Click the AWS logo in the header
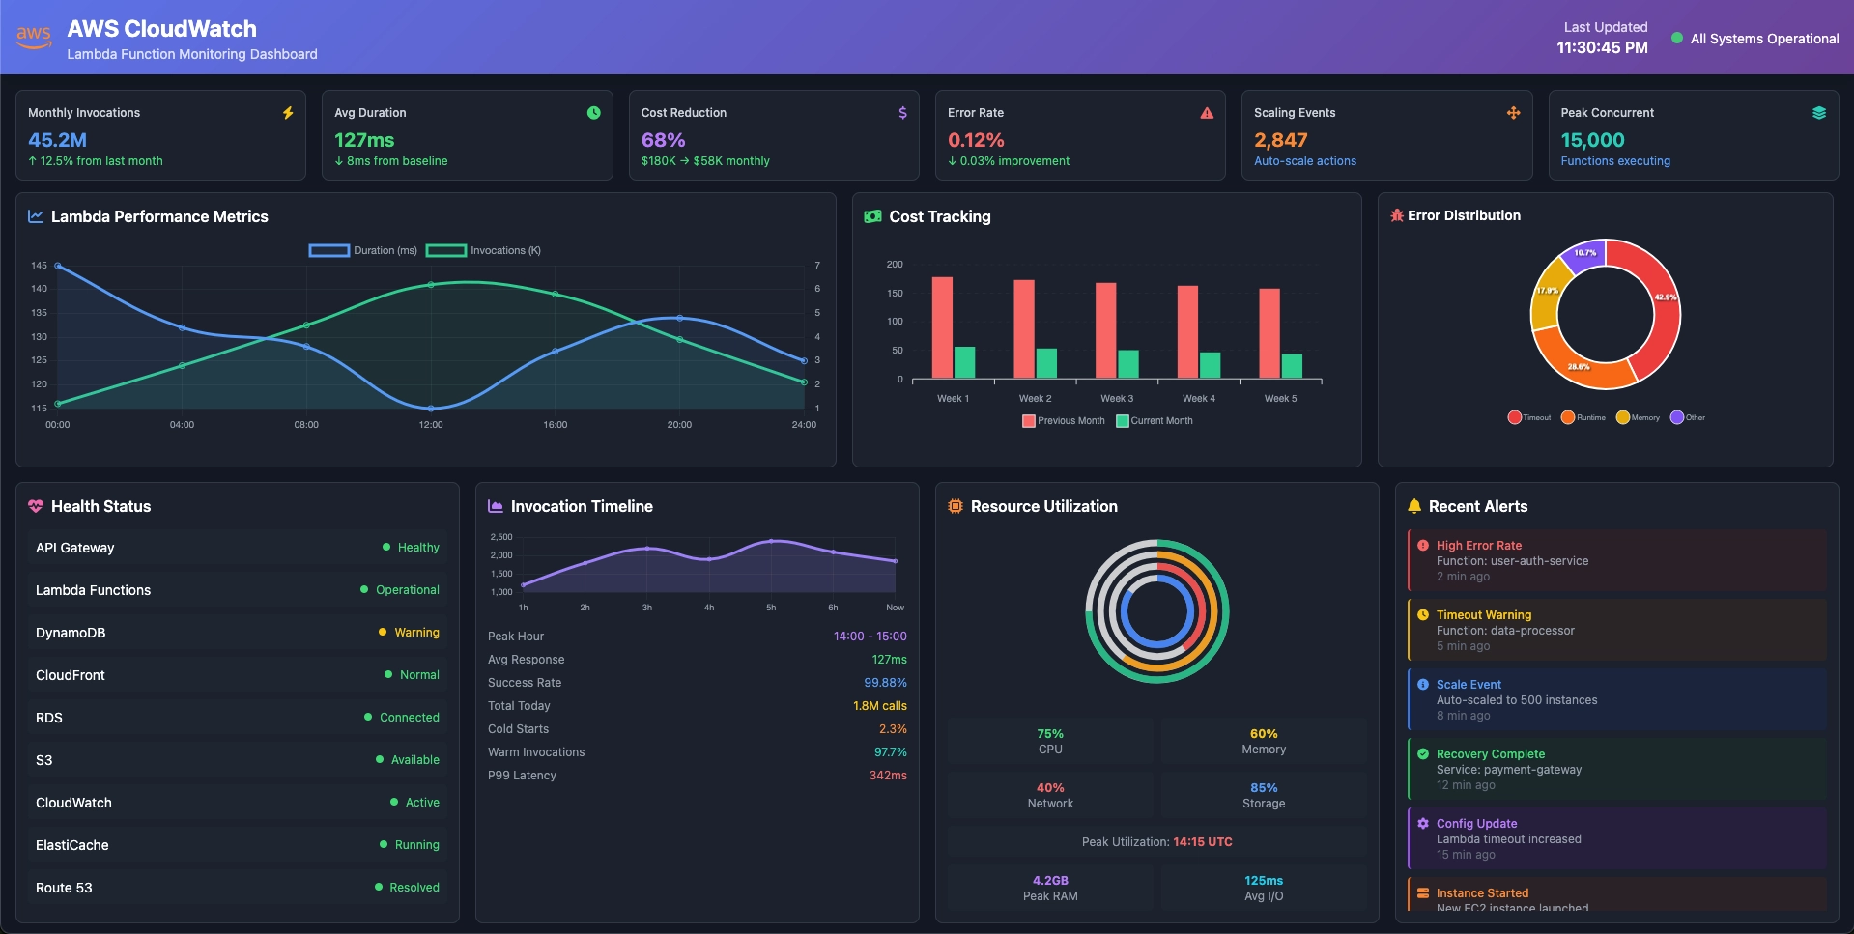 pos(34,37)
